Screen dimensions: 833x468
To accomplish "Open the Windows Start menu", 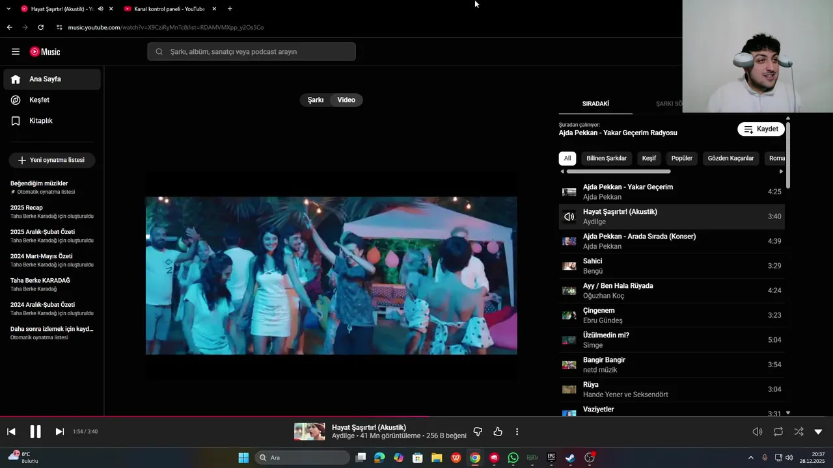I will (x=243, y=458).
